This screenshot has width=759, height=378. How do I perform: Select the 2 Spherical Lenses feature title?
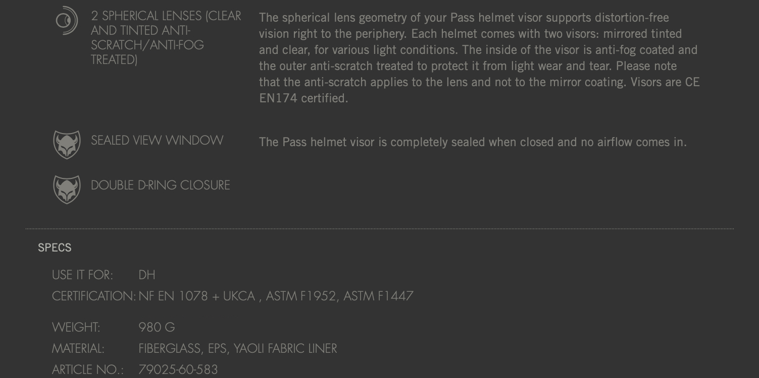(166, 38)
